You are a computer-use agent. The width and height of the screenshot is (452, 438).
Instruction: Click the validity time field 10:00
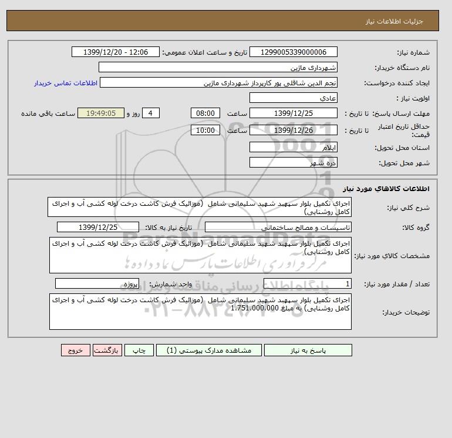coord(205,130)
